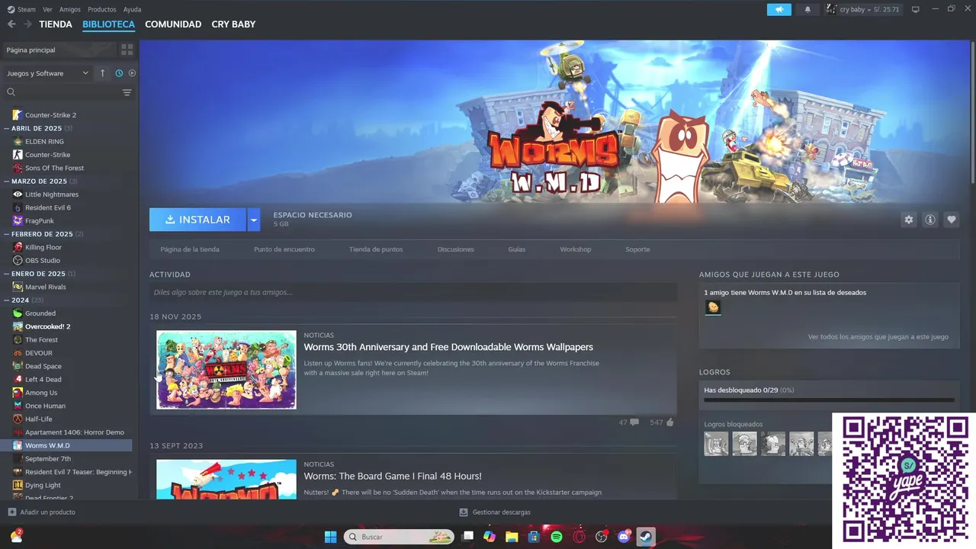Go forward with the right arrow
Image resolution: width=976 pixels, height=549 pixels.
point(27,24)
